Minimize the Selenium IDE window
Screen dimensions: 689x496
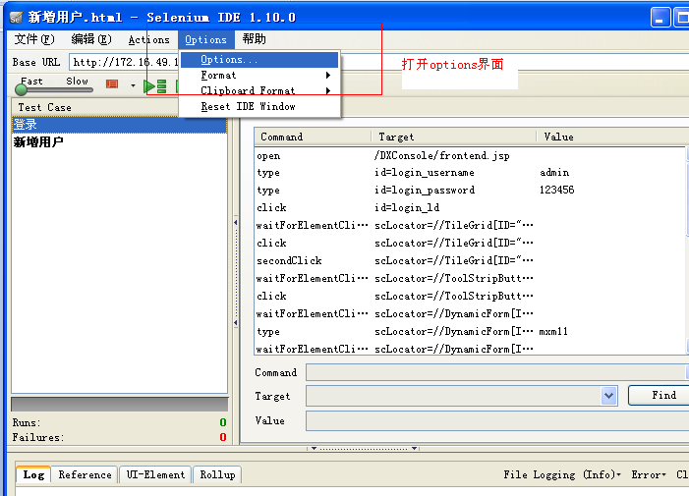click(660, 18)
